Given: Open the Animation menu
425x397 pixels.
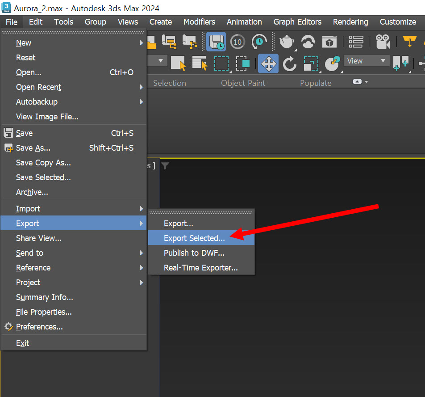Looking at the screenshot, I should click(x=244, y=22).
